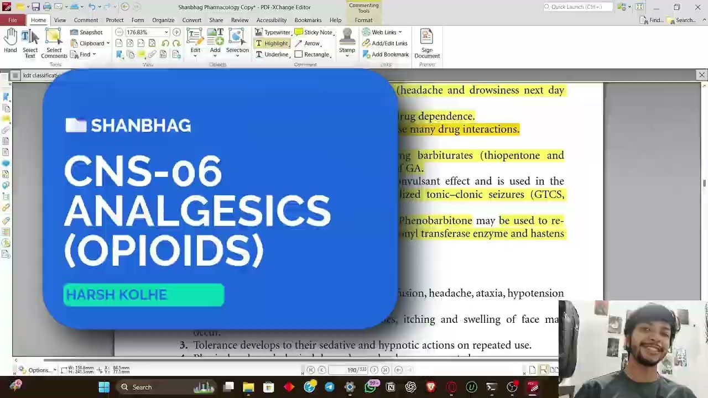Image resolution: width=708 pixels, height=398 pixels.
Task: Click Add/Edit Links
Action: (x=384, y=43)
